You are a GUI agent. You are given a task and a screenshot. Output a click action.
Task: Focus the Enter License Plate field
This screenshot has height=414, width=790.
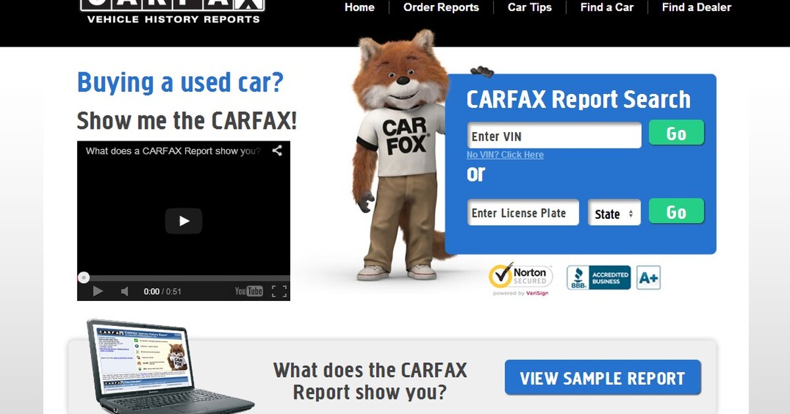[x=523, y=213]
